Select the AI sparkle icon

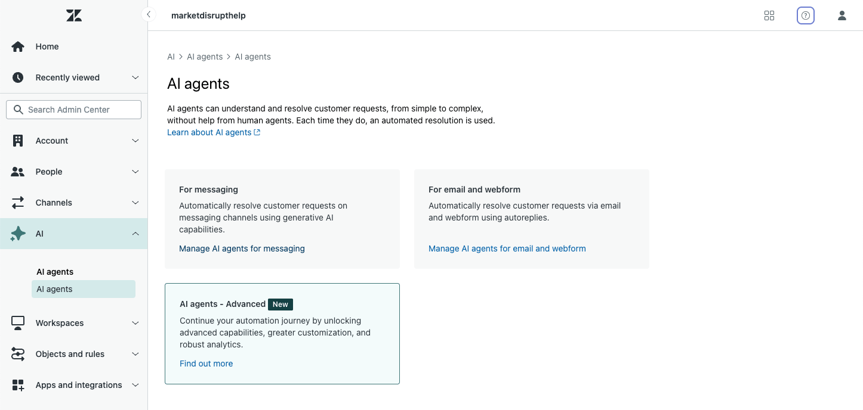pos(17,233)
